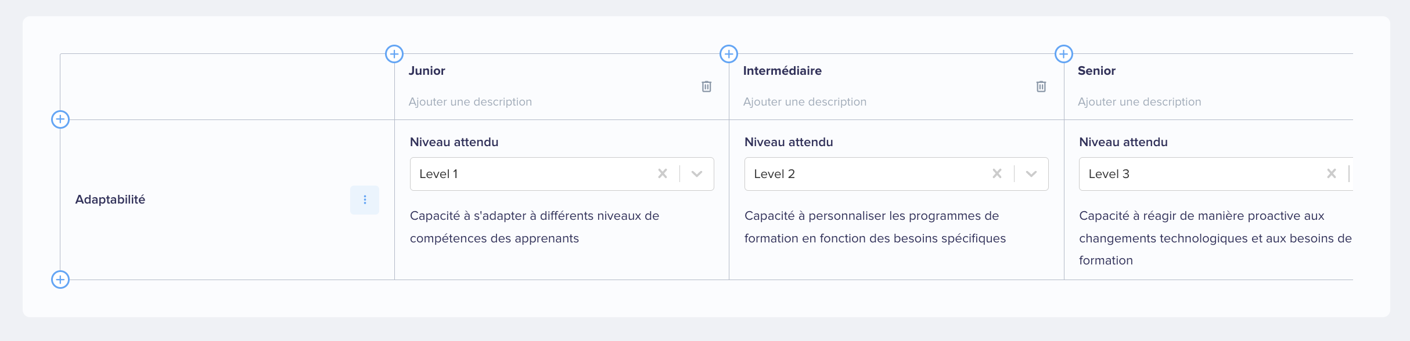Clear the Level 3 selection
1410x341 pixels.
point(1332,173)
